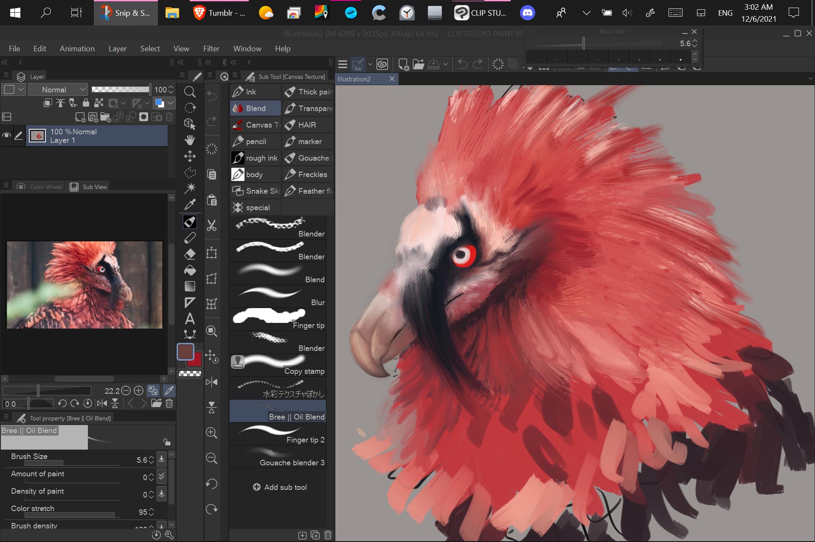Open the Normal blending mode dropdown

[x=58, y=89]
